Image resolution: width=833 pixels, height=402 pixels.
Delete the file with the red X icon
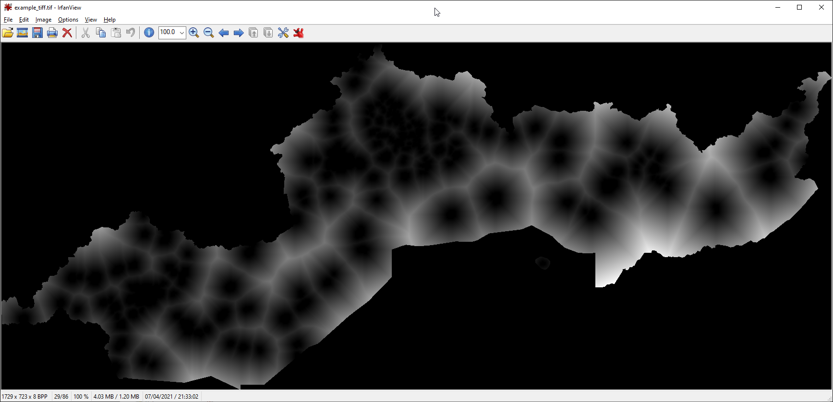67,33
